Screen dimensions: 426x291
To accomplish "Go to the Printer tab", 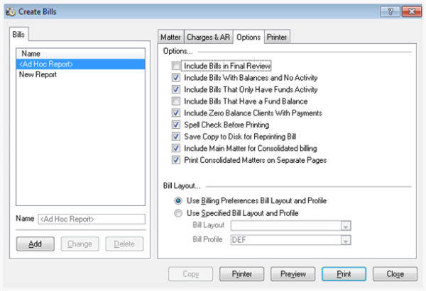I will (277, 37).
